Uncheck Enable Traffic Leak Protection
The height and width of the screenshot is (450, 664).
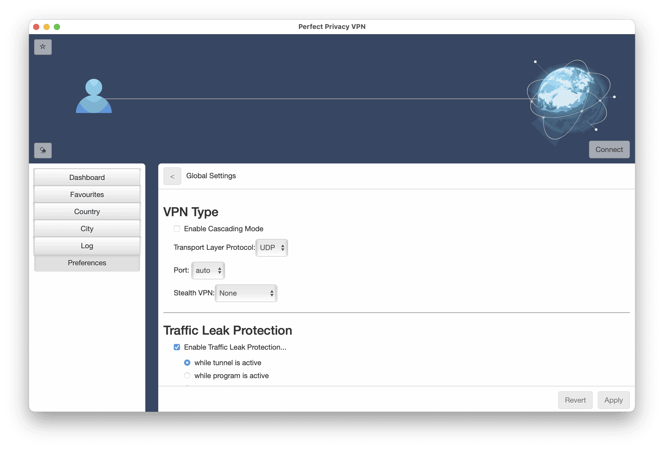[x=177, y=347]
